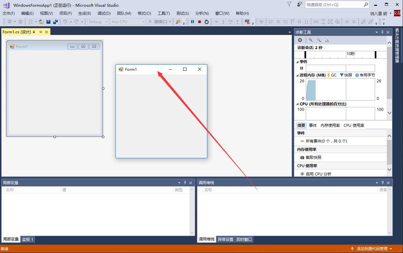Image resolution: width=403 pixels, height=253 pixels.
Task: Stop debugging with the red square
Action: pyautogui.click(x=200, y=22)
